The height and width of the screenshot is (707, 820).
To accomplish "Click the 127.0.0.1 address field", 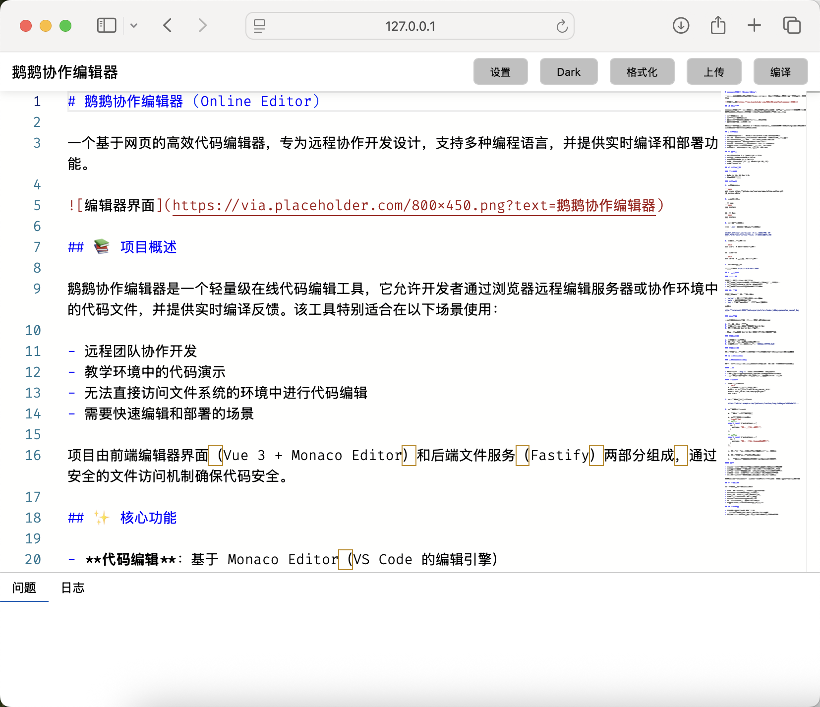I will [x=410, y=26].
